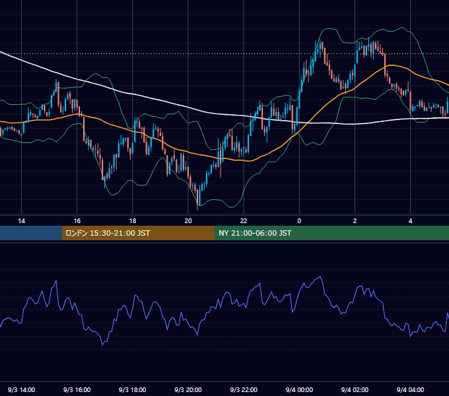This screenshot has width=449, height=396.
Task: Click the hour label 2 on price chart axis
Action: (355, 221)
